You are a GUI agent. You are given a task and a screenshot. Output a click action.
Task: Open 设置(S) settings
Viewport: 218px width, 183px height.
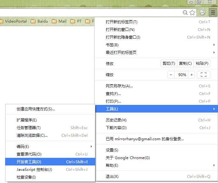coord(156,150)
